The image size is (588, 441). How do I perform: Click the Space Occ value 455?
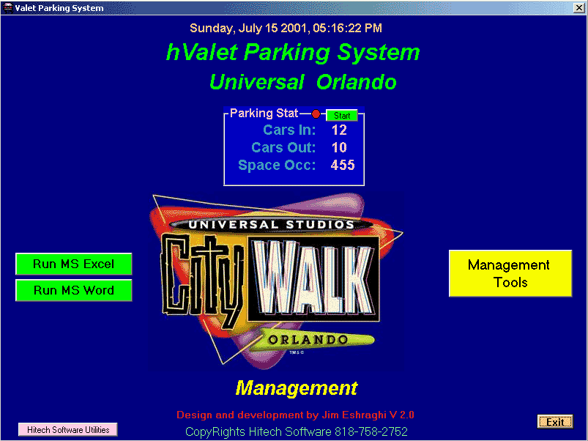343,165
